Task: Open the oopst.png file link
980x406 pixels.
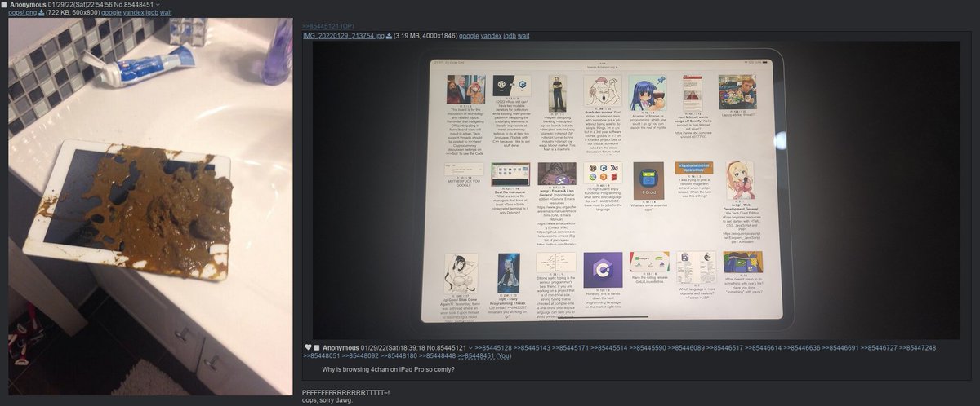Action: click(23, 13)
